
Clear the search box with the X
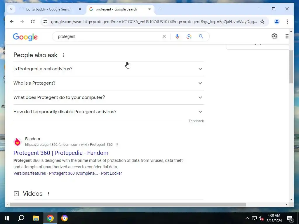164,36
